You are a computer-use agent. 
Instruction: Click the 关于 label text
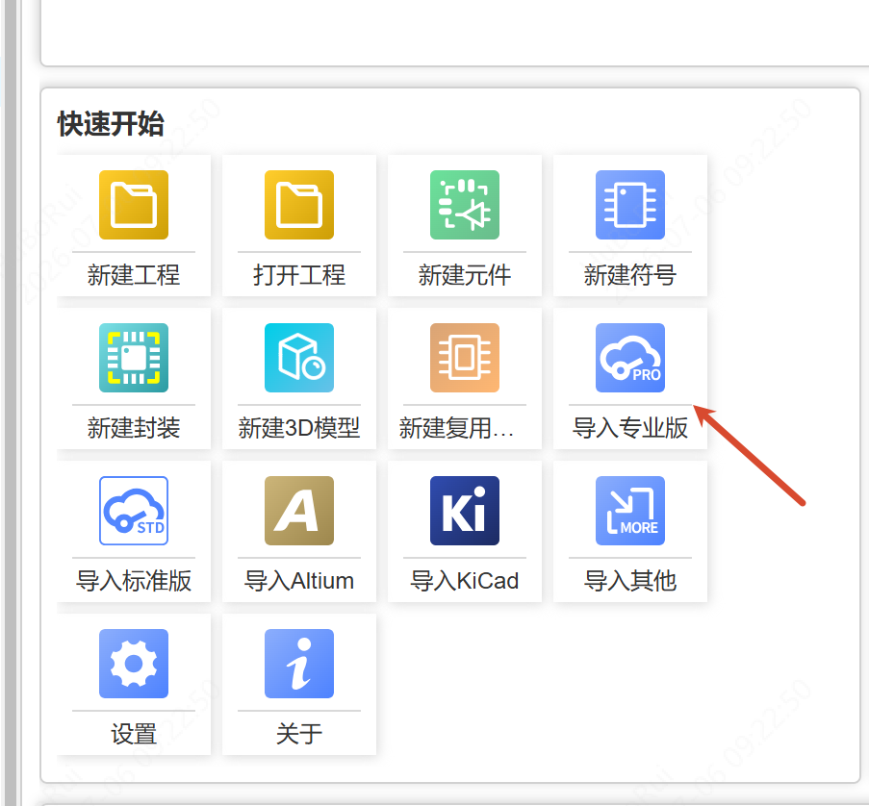(299, 734)
